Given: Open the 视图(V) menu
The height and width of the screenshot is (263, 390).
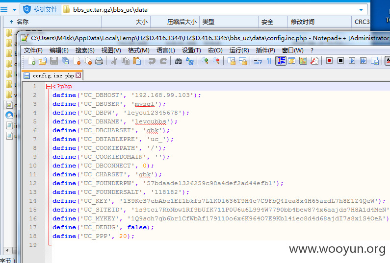Looking at the screenshot, I should (111, 50).
